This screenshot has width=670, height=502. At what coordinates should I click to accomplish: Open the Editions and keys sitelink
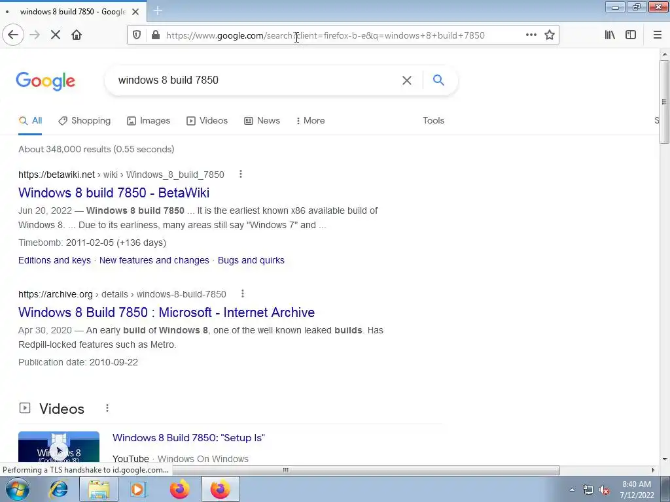(x=54, y=260)
